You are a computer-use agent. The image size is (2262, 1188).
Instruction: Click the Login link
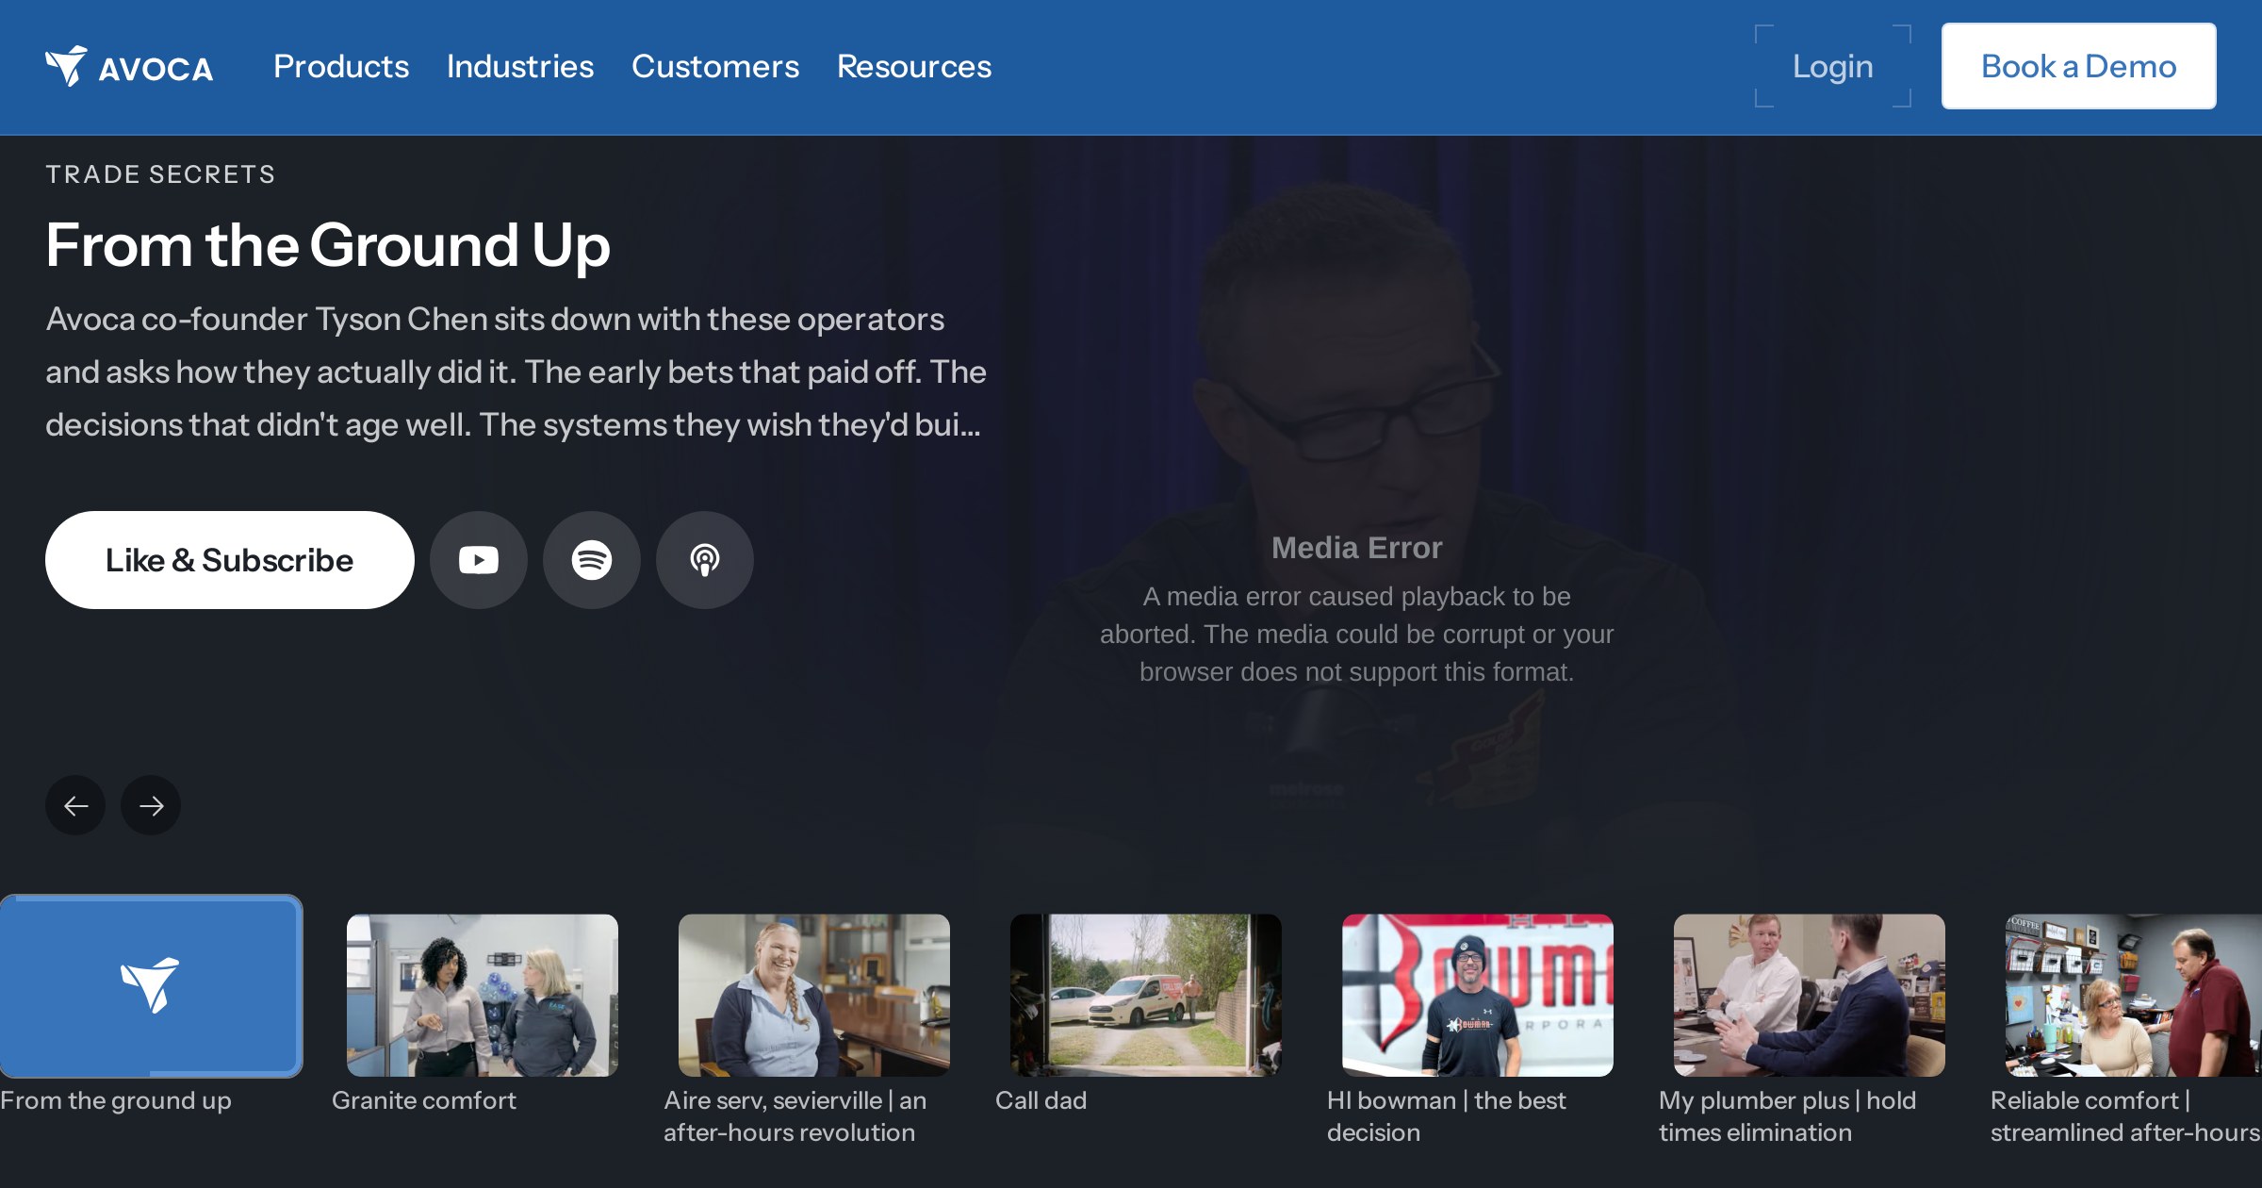1833,67
